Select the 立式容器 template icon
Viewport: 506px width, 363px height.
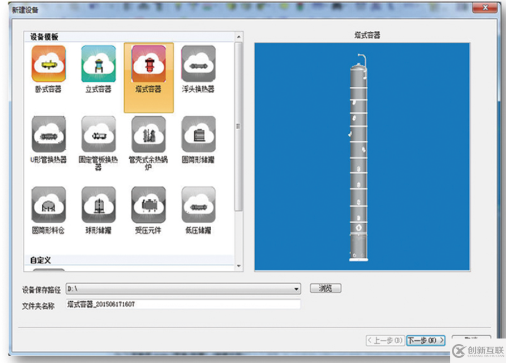tap(99, 64)
